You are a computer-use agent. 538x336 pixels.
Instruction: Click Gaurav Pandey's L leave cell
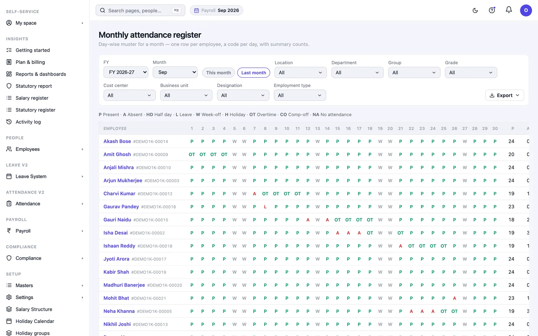265,207
